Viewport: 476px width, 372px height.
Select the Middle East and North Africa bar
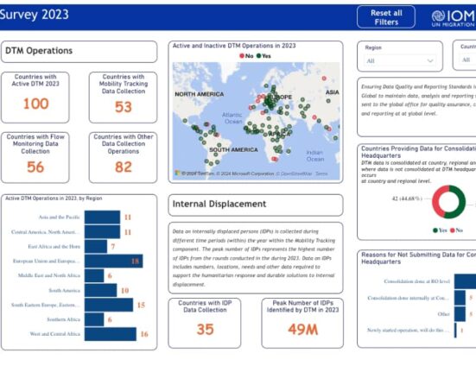coord(94,275)
